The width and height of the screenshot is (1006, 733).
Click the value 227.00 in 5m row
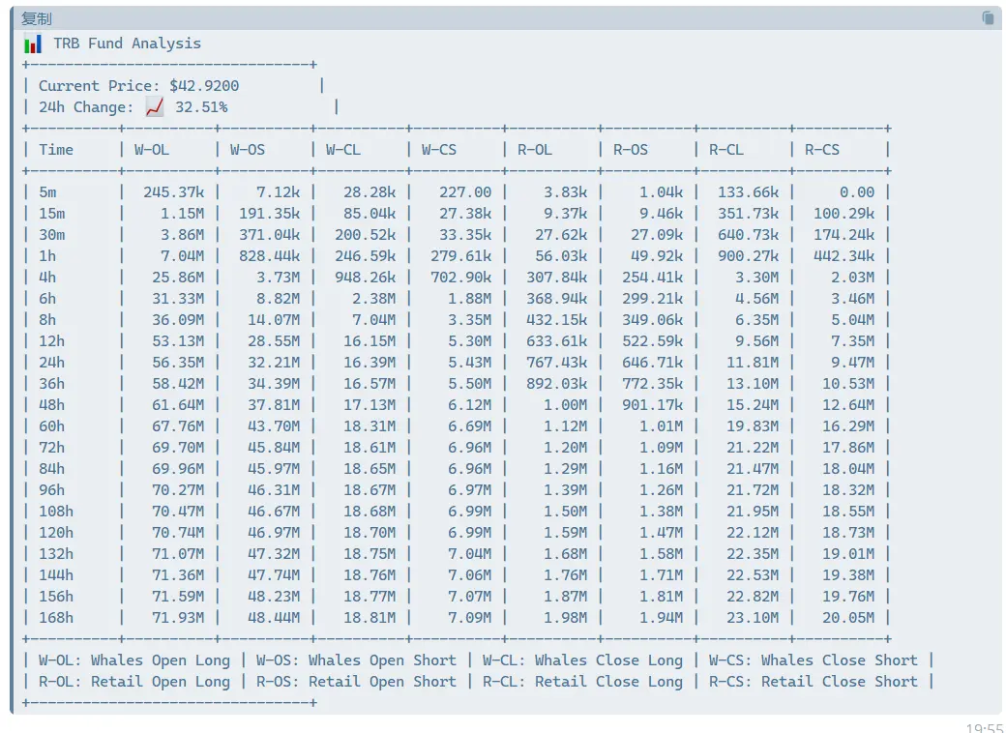point(465,192)
